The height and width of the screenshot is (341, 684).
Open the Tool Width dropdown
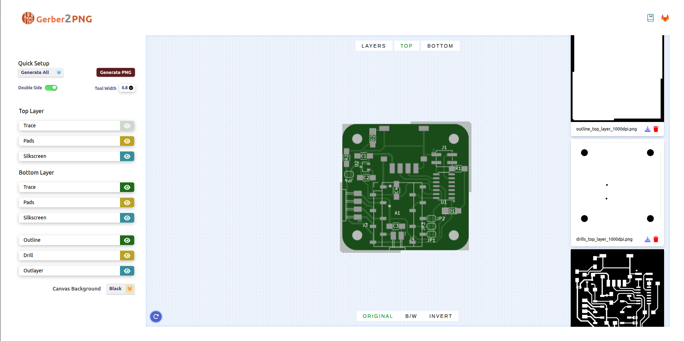(127, 88)
